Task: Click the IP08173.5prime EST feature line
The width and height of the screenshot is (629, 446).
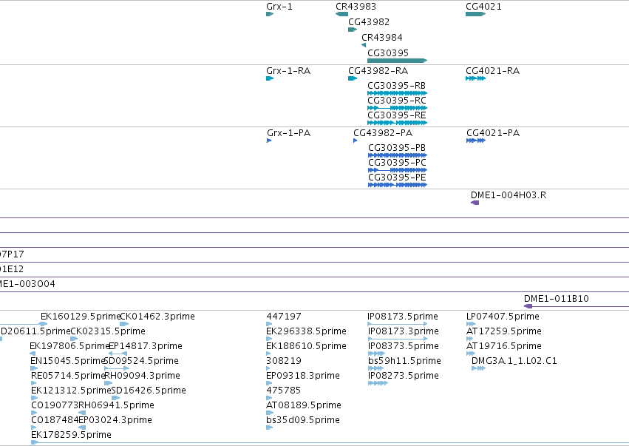Action: [x=398, y=323]
